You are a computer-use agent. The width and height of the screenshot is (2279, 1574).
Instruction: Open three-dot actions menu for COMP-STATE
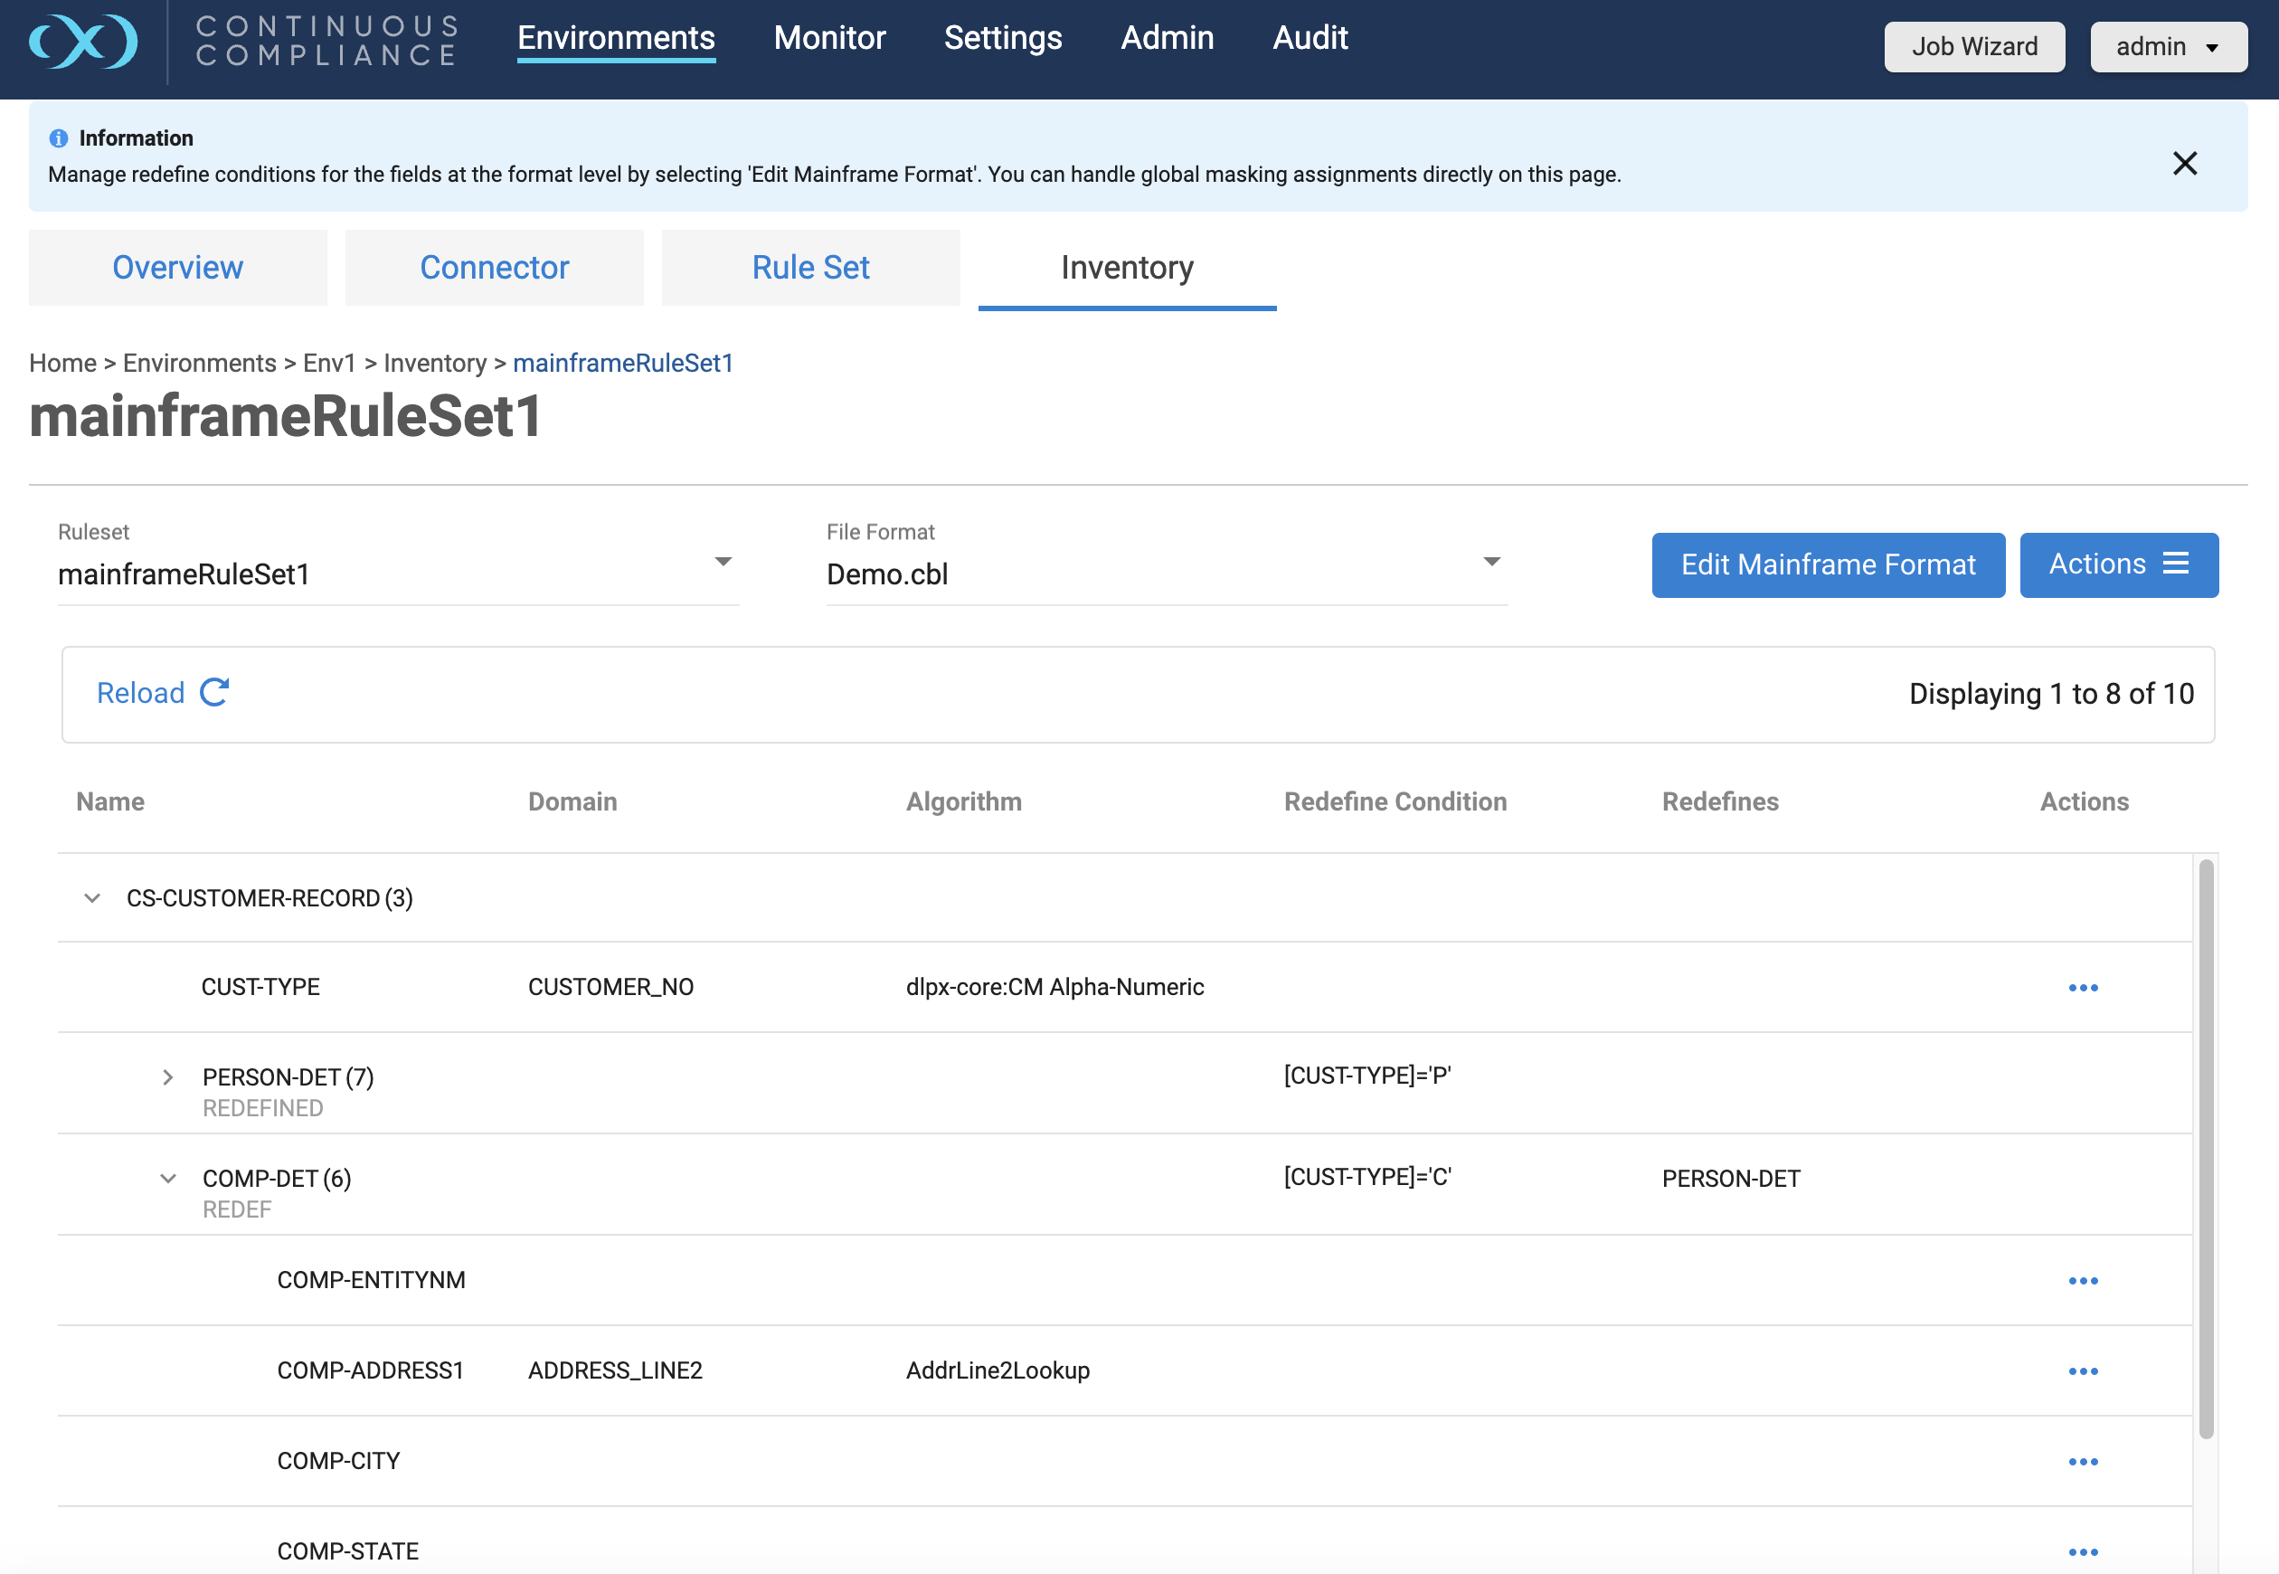[2082, 1551]
